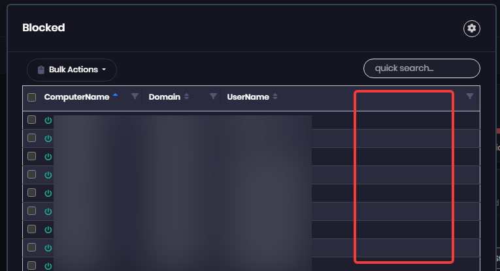Screen dimensions: 500x271
Task: Open the Blocked panel settings gear
Action: 472,29
